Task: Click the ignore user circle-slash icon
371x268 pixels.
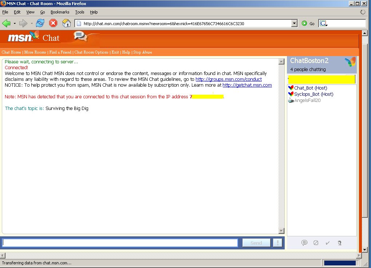Action: tap(316, 243)
